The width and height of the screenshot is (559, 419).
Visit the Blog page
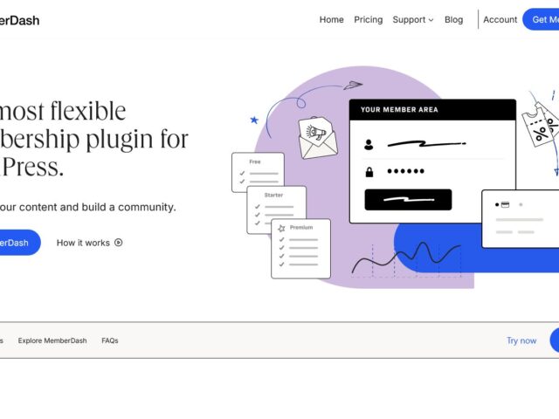[453, 19]
